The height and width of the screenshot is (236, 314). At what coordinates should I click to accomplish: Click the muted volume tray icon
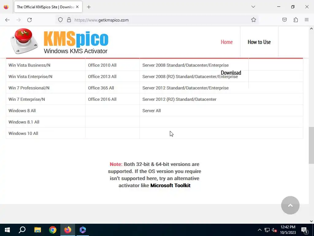pos(274,230)
